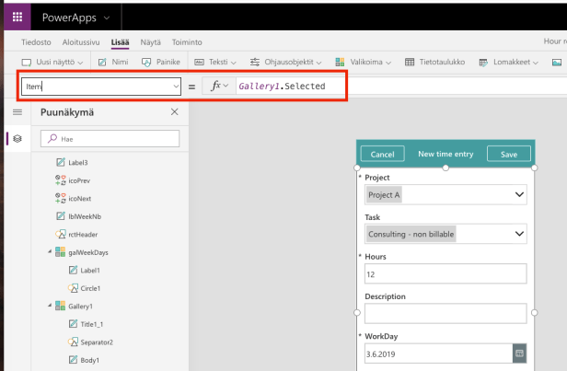Select icoPrev in the tree view
The image size is (567, 371).
pos(78,180)
